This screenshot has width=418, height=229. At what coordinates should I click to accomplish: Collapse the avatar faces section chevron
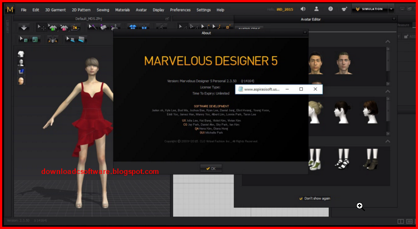(x=387, y=42)
